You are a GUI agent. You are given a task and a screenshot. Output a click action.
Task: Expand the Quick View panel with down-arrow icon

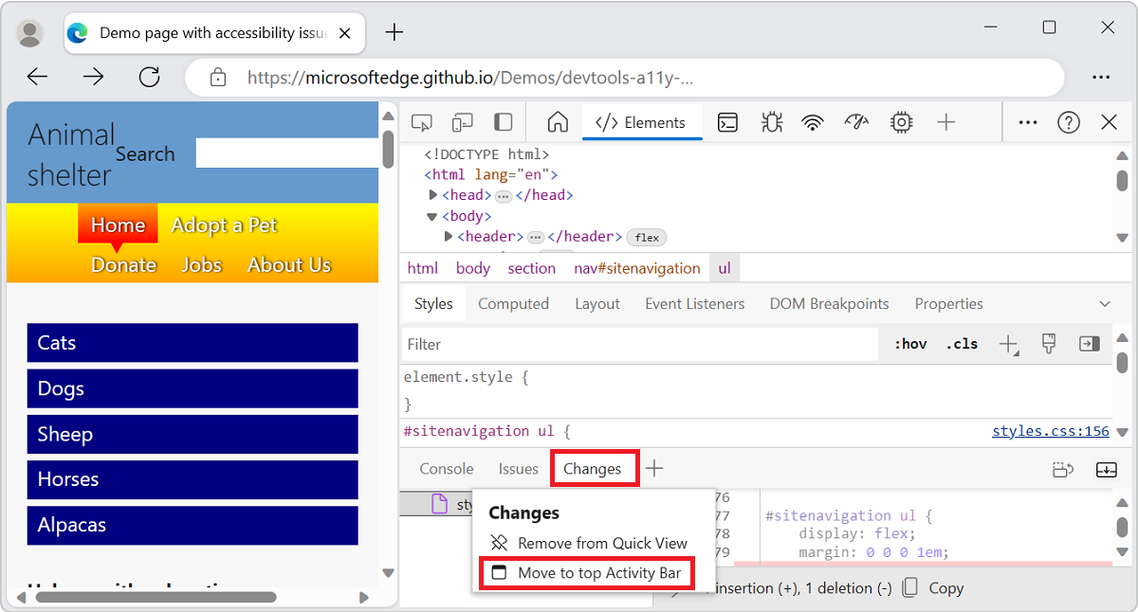1106,469
